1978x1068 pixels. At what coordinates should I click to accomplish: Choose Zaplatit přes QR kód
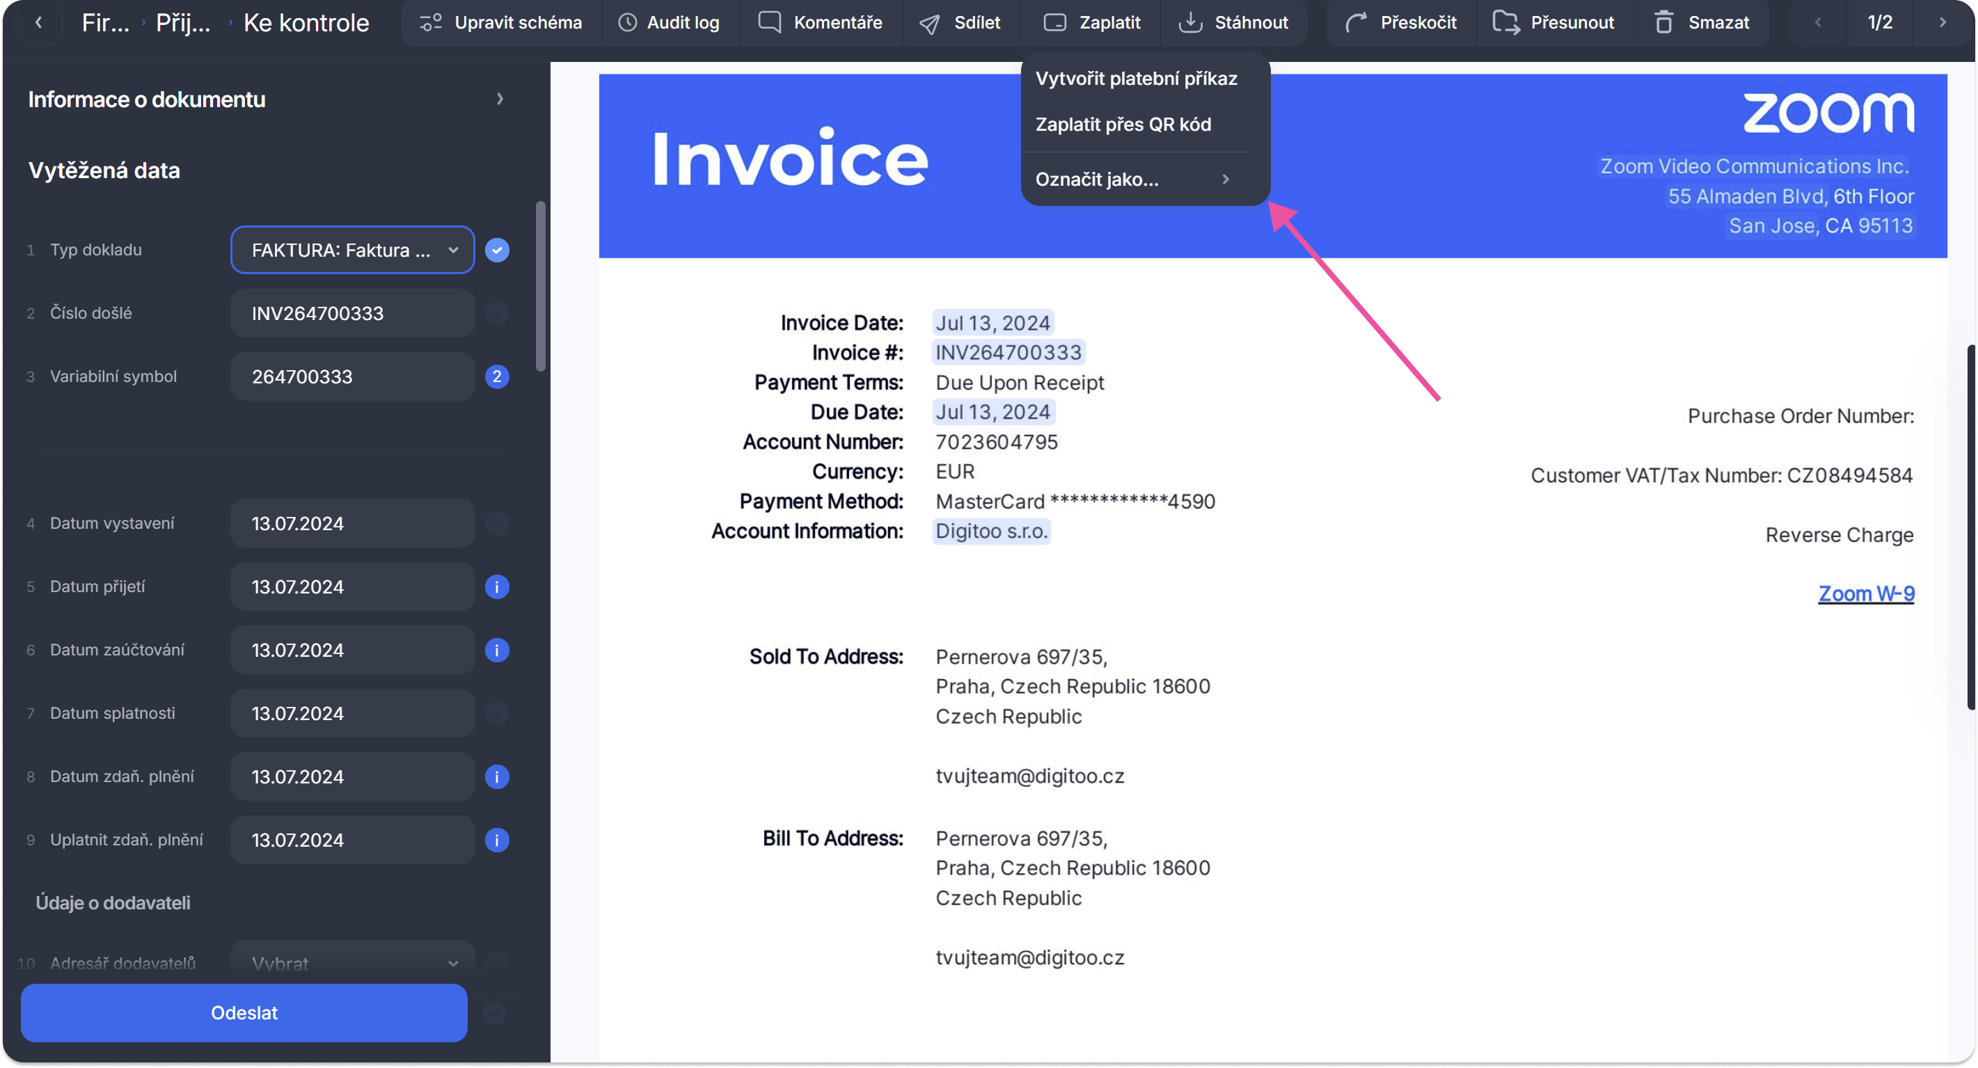(x=1123, y=125)
